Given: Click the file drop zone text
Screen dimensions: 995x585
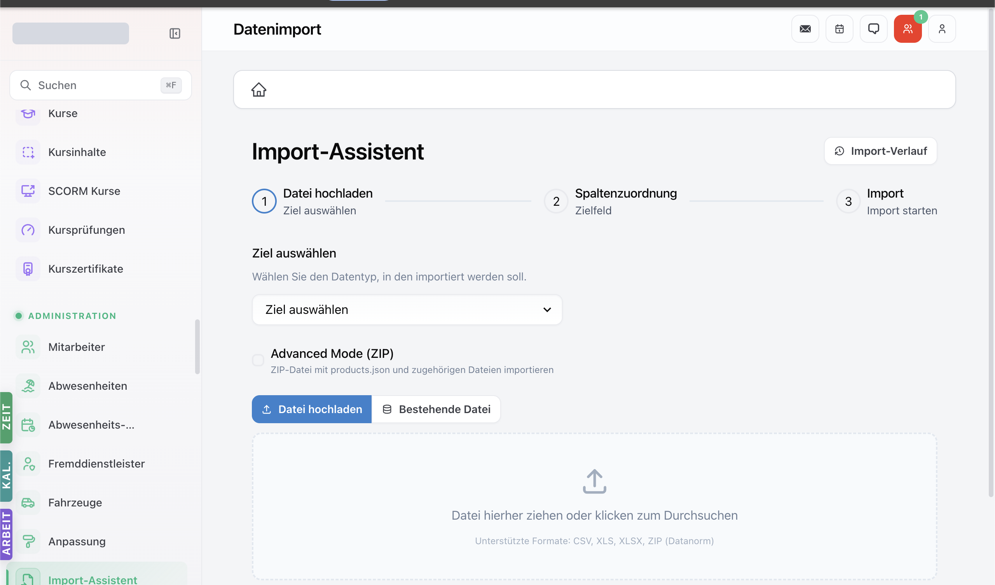Looking at the screenshot, I should pos(594,515).
